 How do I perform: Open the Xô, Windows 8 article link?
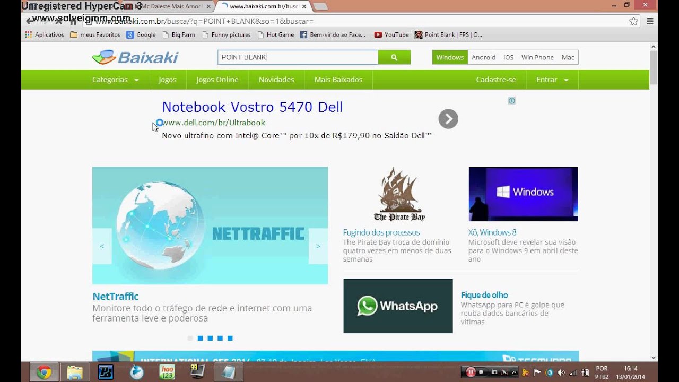(x=492, y=232)
